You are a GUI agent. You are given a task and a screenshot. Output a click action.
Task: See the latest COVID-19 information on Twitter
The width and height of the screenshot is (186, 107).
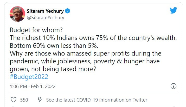coord(97,100)
